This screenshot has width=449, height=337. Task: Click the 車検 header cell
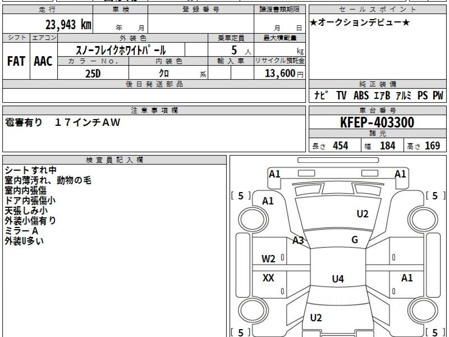click(120, 10)
